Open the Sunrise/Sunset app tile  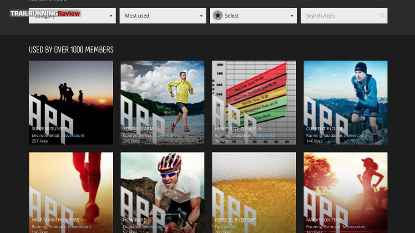[x=71, y=103]
